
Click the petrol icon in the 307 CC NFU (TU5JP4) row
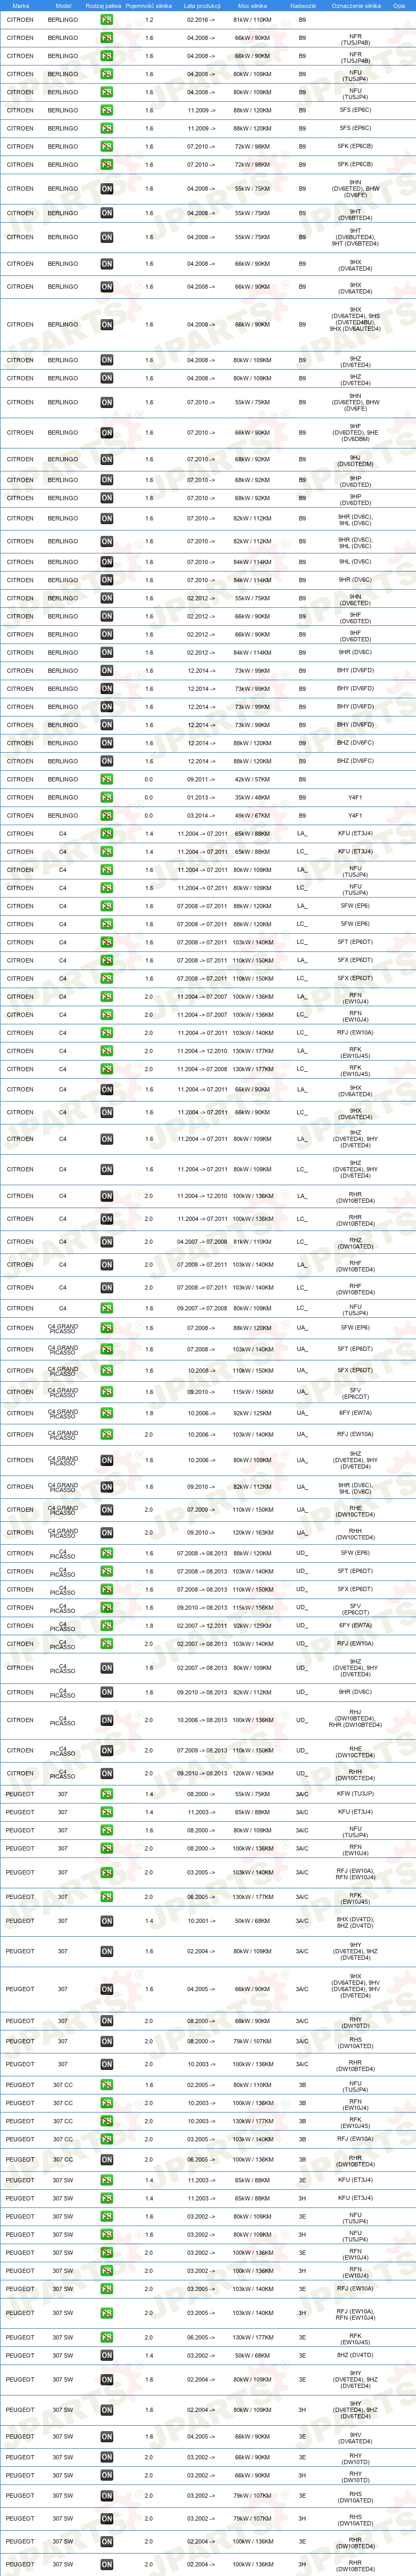pyautogui.click(x=107, y=2085)
